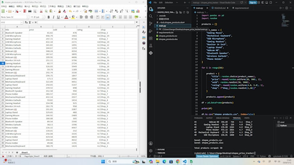Image resolution: width=294 pixels, height=165 pixels.
Task: Toggle Secondary Side Bar in VS Code title bar
Action: (x=271, y=3)
